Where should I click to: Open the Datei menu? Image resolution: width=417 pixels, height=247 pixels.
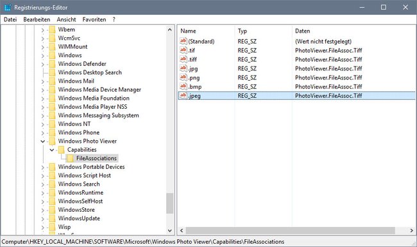coord(10,19)
